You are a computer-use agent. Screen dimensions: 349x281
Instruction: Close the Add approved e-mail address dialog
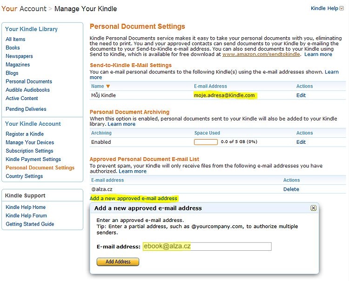pyautogui.click(x=313, y=208)
